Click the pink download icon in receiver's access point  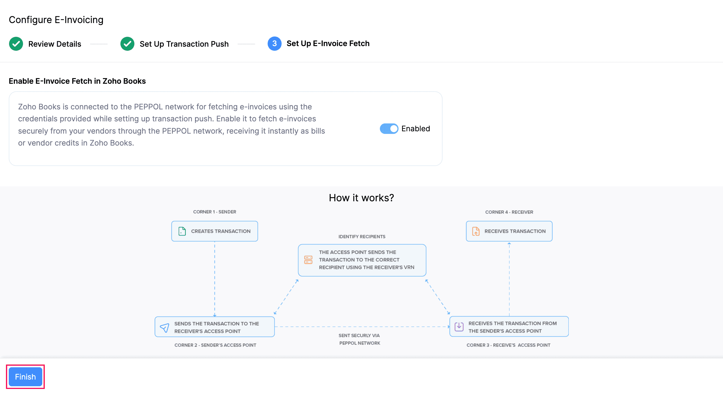pyautogui.click(x=459, y=327)
